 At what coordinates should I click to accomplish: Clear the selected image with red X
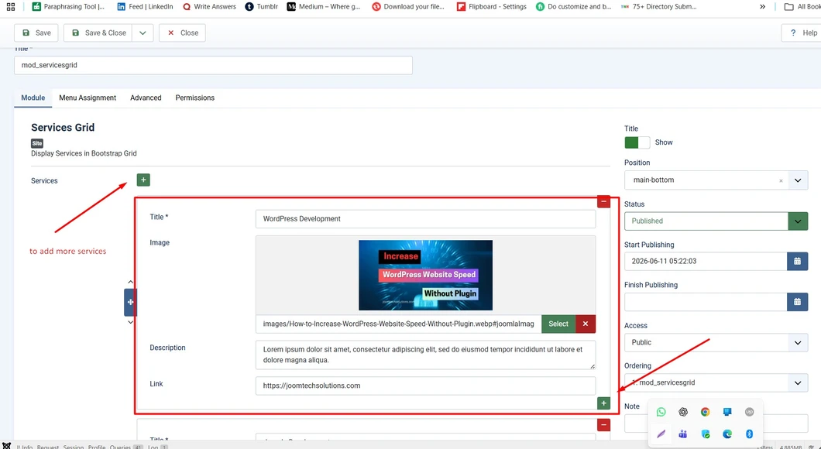point(586,324)
